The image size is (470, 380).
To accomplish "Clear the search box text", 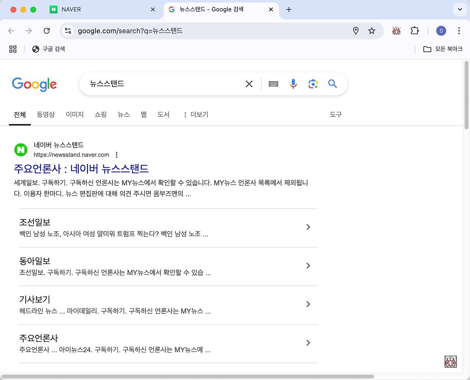I will [249, 84].
